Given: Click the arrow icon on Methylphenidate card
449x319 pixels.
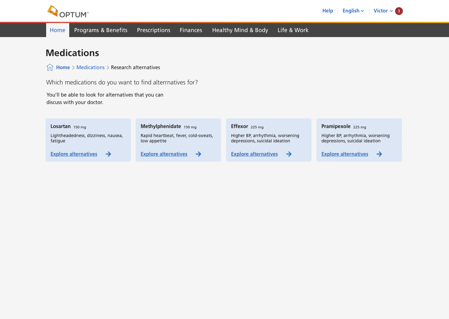Looking at the screenshot, I should [198, 154].
